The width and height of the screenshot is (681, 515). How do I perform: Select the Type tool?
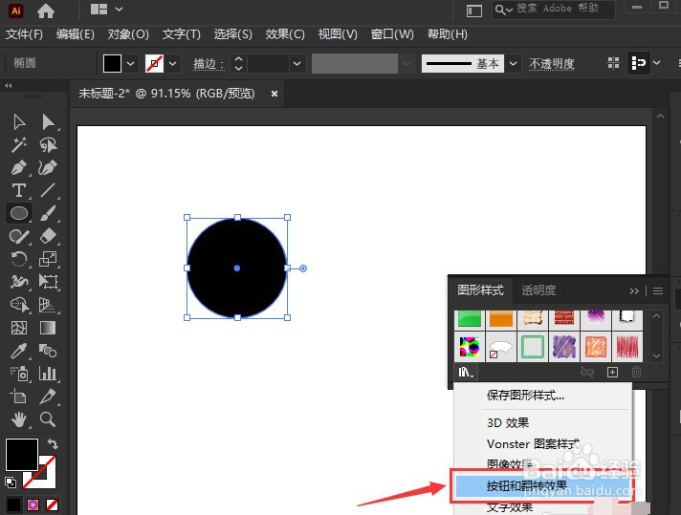19,190
